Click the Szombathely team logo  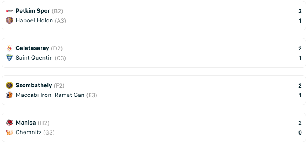coord(9,85)
